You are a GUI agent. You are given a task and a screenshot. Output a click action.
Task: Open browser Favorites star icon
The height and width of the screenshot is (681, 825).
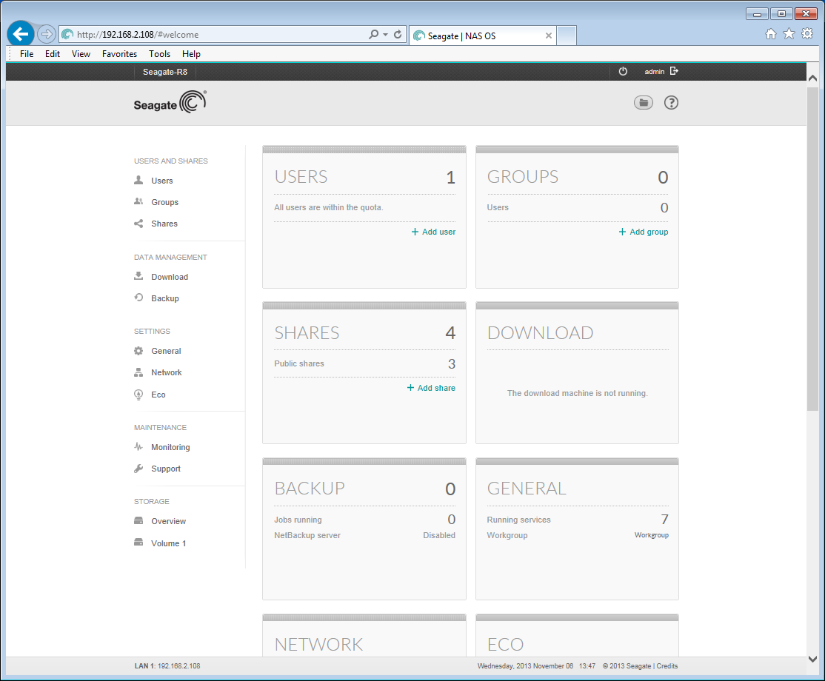[x=789, y=34]
